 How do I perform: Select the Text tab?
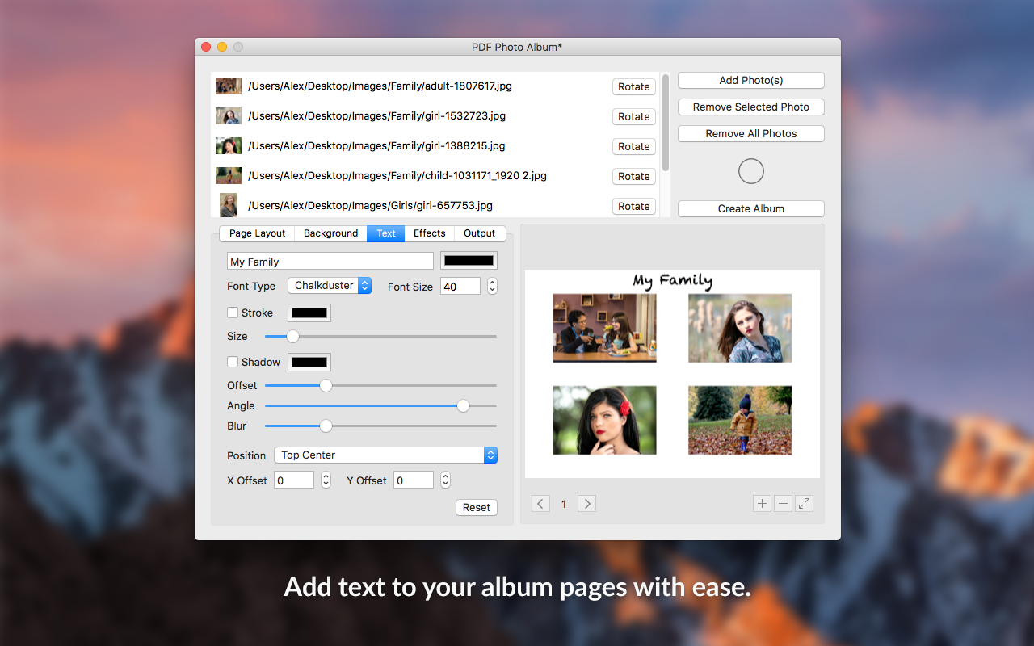pyautogui.click(x=386, y=233)
